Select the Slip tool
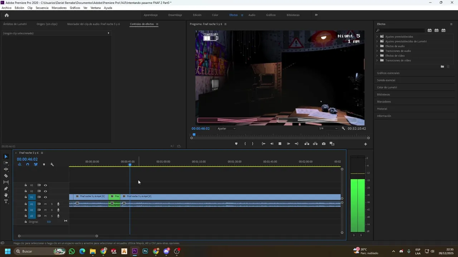458x257 pixels. click(x=6, y=182)
